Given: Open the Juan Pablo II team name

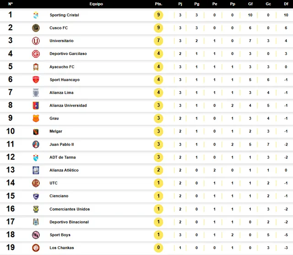Looking at the screenshot, I should [62, 144].
